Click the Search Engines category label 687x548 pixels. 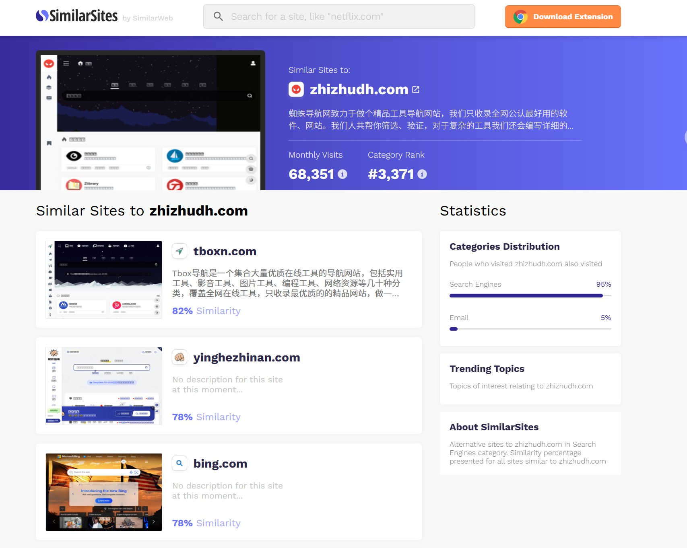pos(475,284)
